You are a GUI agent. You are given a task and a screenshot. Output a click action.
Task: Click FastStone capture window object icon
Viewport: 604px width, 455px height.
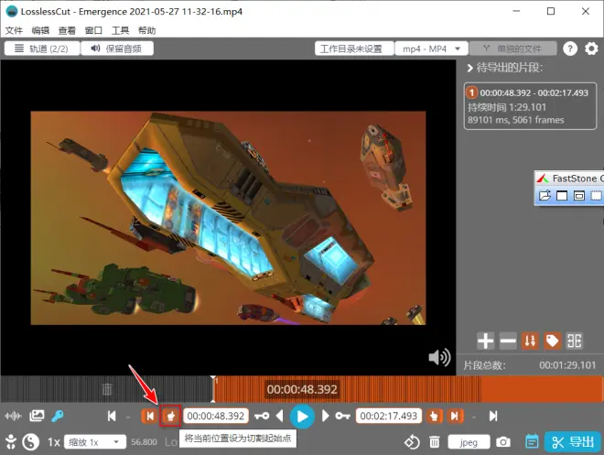click(x=579, y=196)
